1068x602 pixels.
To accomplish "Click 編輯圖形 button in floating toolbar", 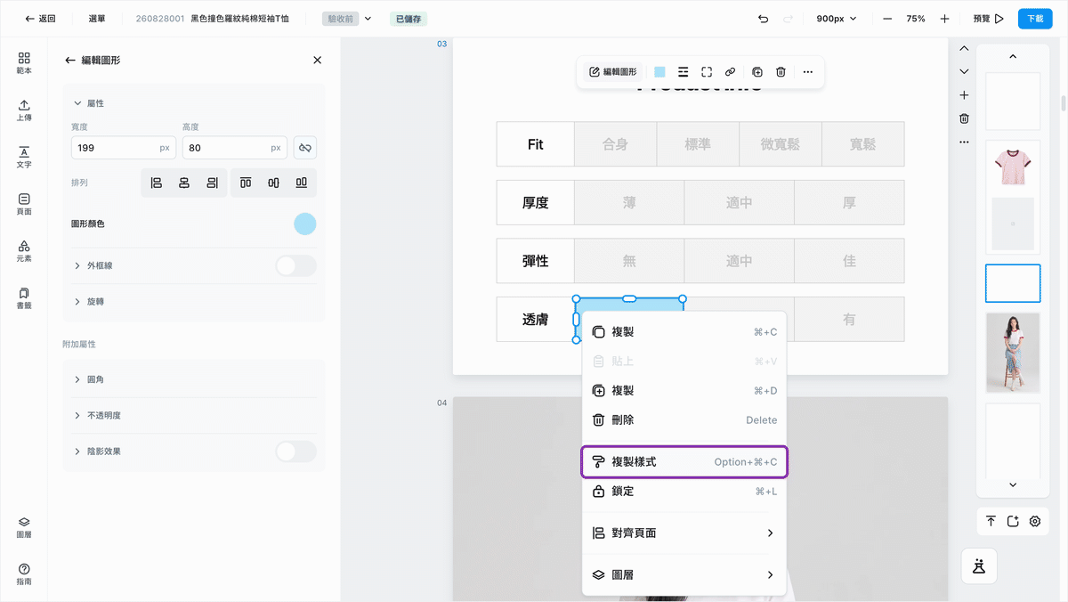I will pyautogui.click(x=613, y=72).
